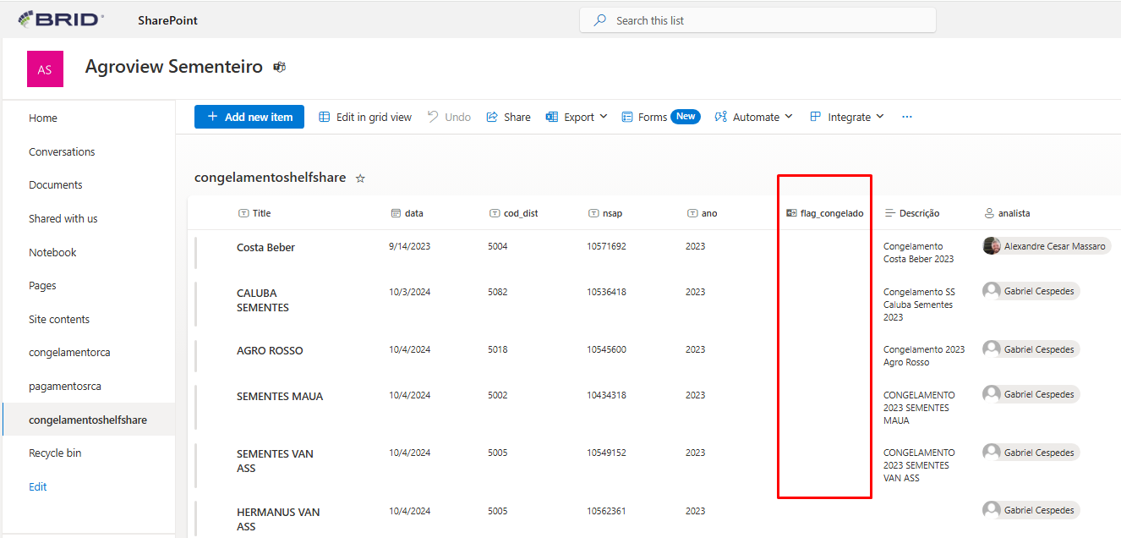The image size is (1121, 538).
Task: Click nsap value 10545600
Action: 606,350
